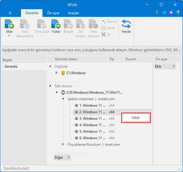Open the Araçlar tab
The image size is (183, 172).
point(73,13)
